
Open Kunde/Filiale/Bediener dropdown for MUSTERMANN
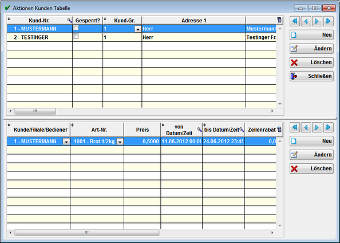66,142
